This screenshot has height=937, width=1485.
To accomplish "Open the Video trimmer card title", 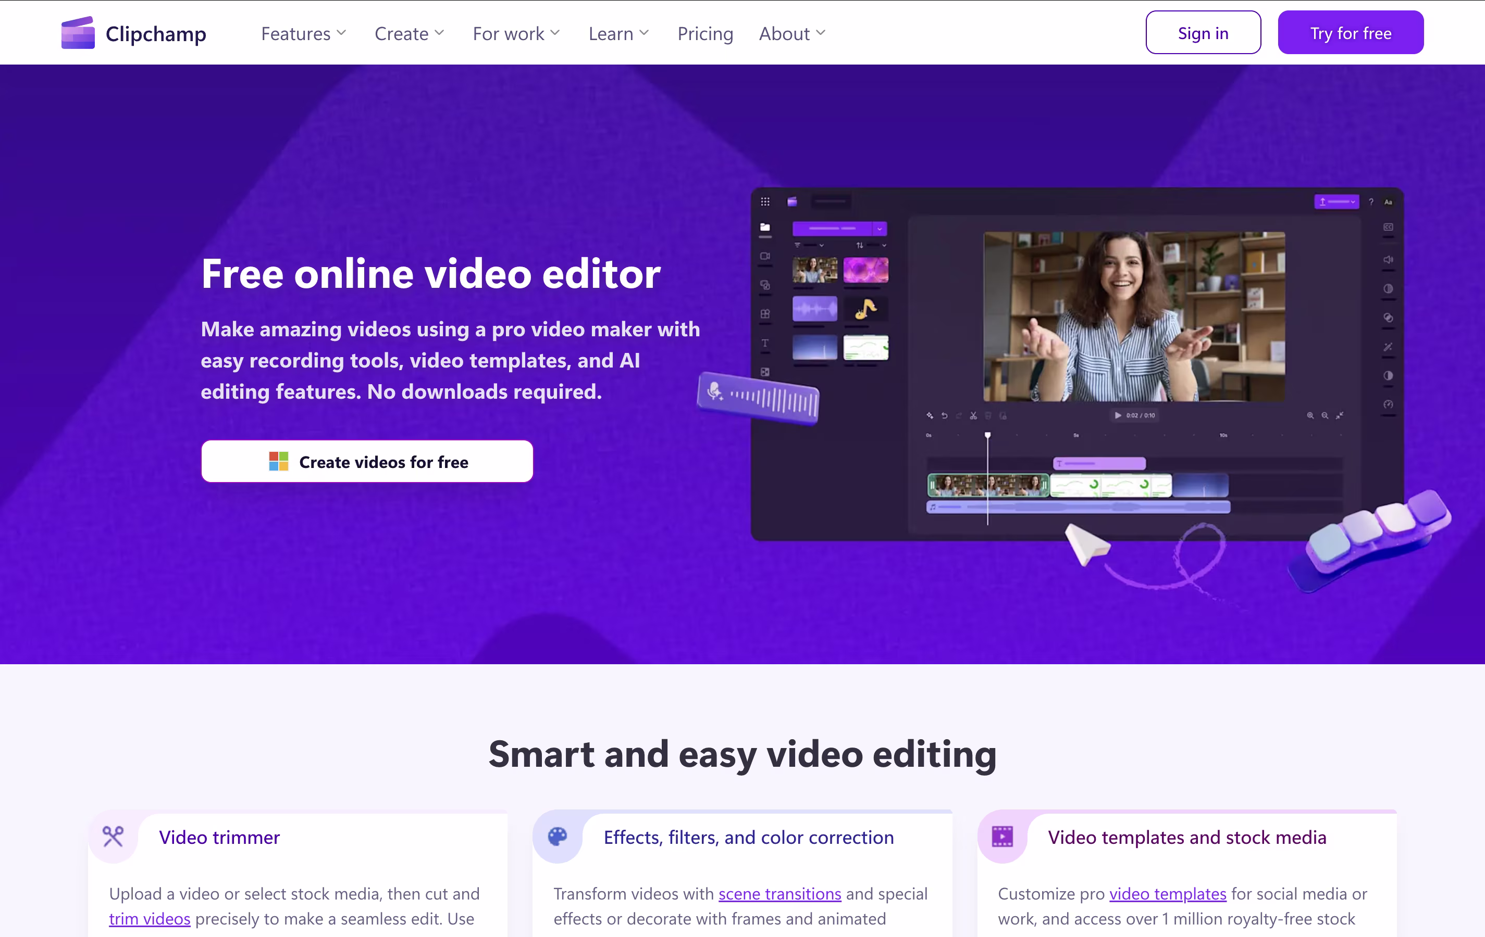I will click(x=219, y=837).
